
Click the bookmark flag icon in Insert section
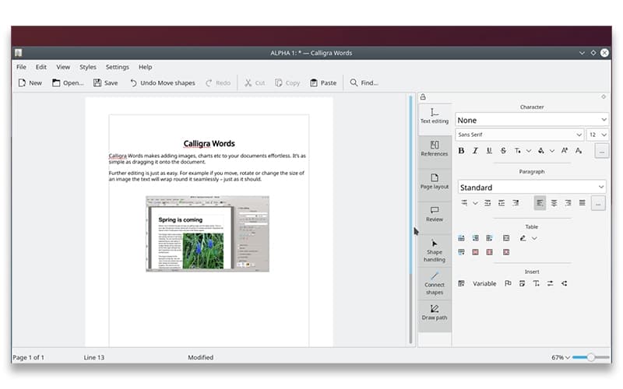click(509, 283)
